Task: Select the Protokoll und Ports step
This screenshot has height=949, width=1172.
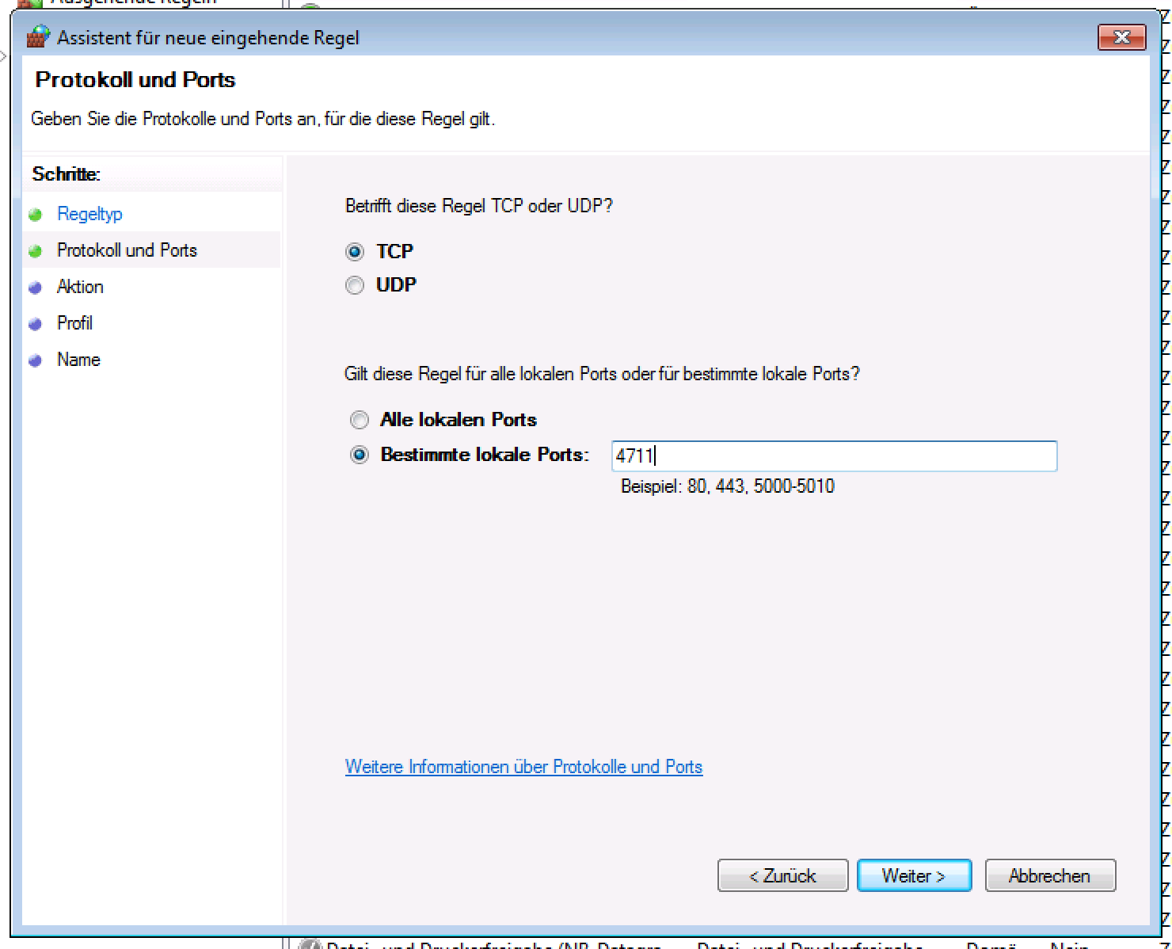Action: click(127, 250)
